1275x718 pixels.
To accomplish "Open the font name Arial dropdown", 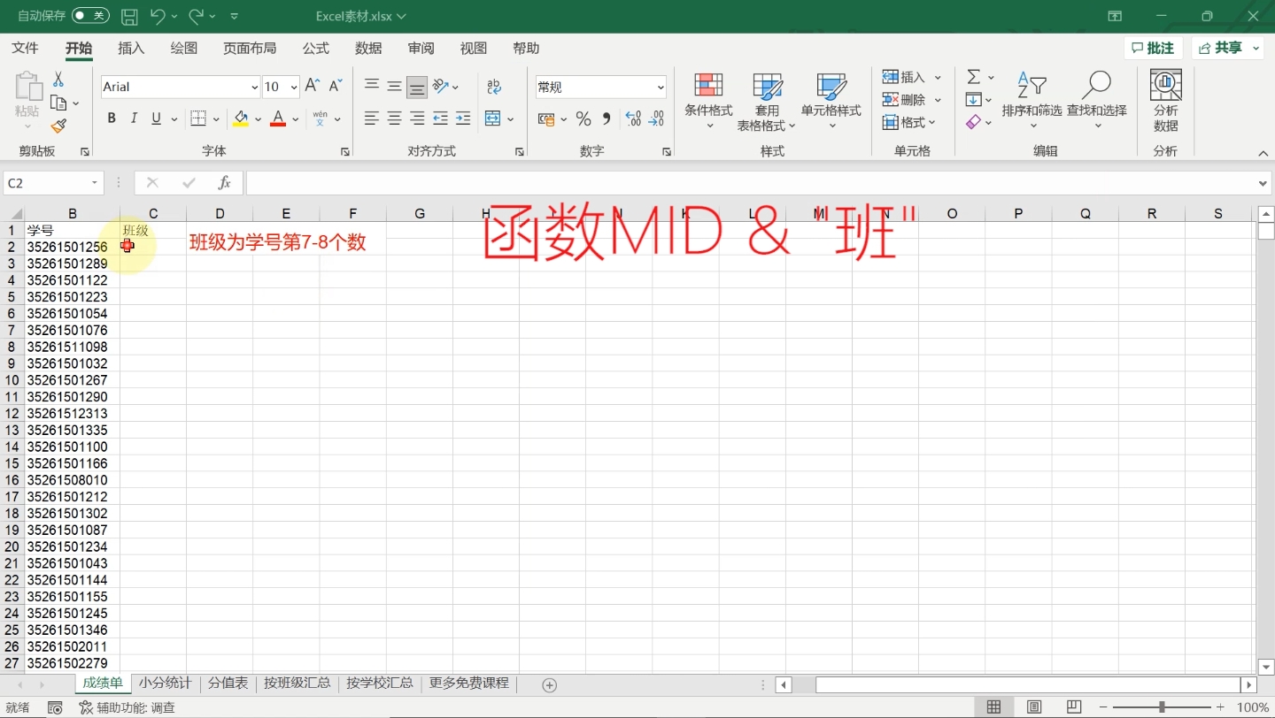I will (x=254, y=87).
